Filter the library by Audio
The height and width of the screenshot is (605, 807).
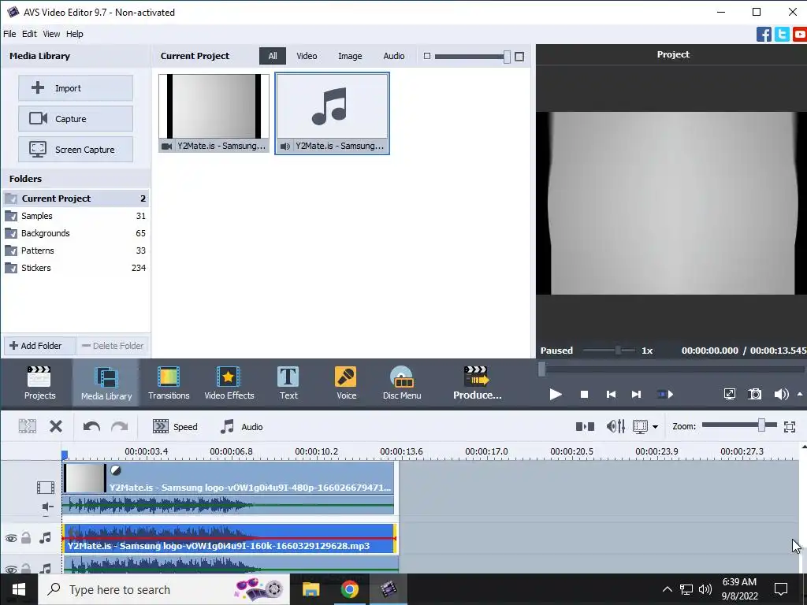(x=394, y=56)
